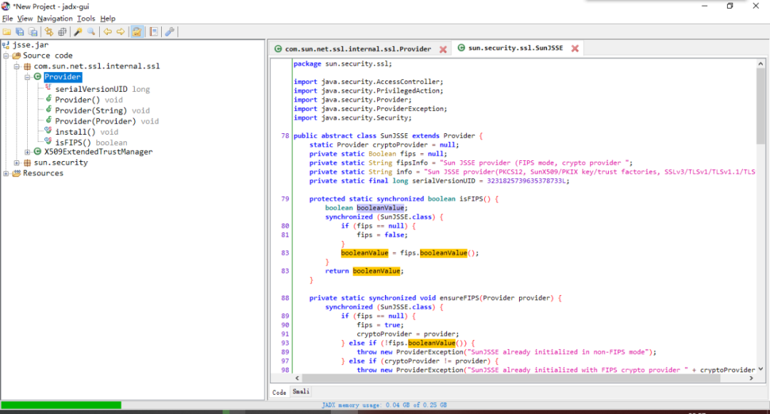Click line number 78 in the gutter

click(284, 136)
